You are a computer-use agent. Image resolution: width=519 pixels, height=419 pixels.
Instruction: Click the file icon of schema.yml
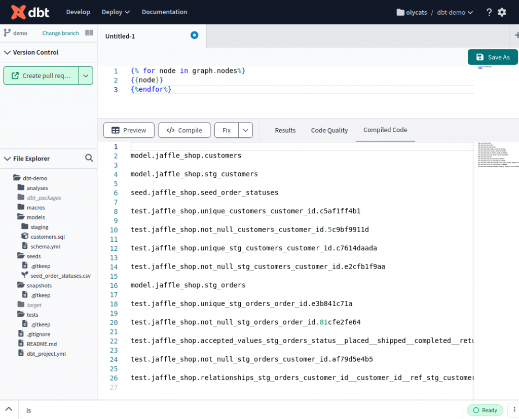point(25,246)
